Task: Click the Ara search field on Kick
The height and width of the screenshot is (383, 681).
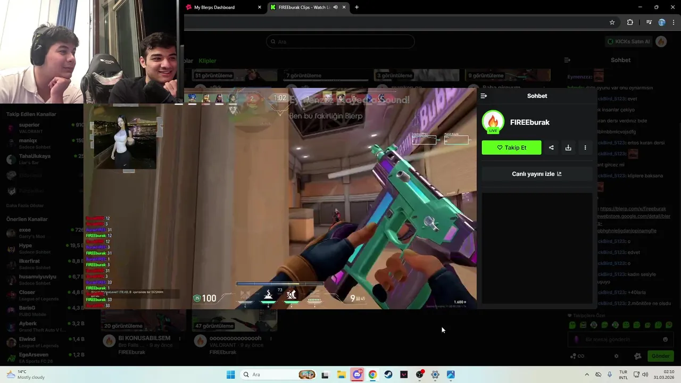Action: pos(340,41)
